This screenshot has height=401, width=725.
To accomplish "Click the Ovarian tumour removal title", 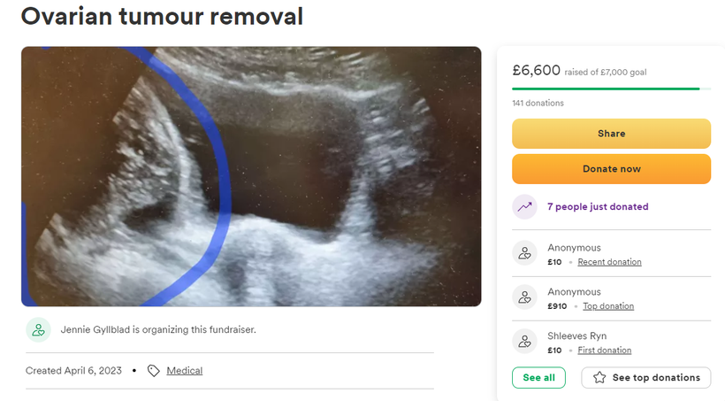I will click(x=163, y=16).
